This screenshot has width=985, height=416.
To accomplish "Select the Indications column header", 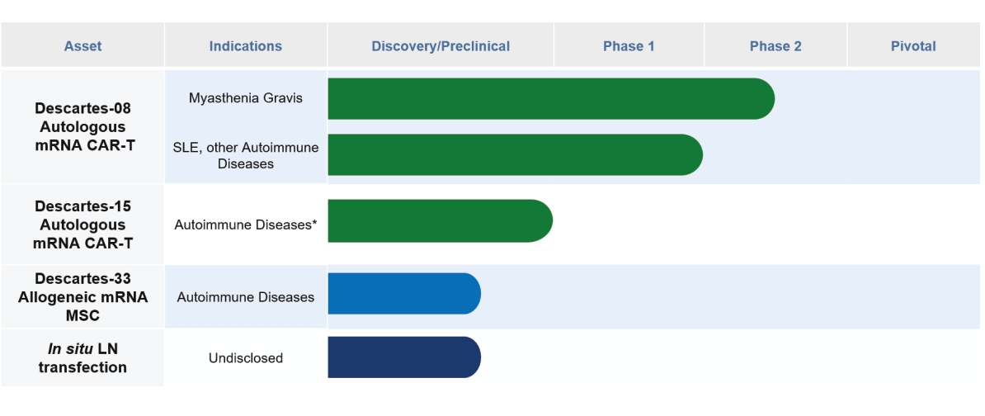I will pyautogui.click(x=245, y=46).
